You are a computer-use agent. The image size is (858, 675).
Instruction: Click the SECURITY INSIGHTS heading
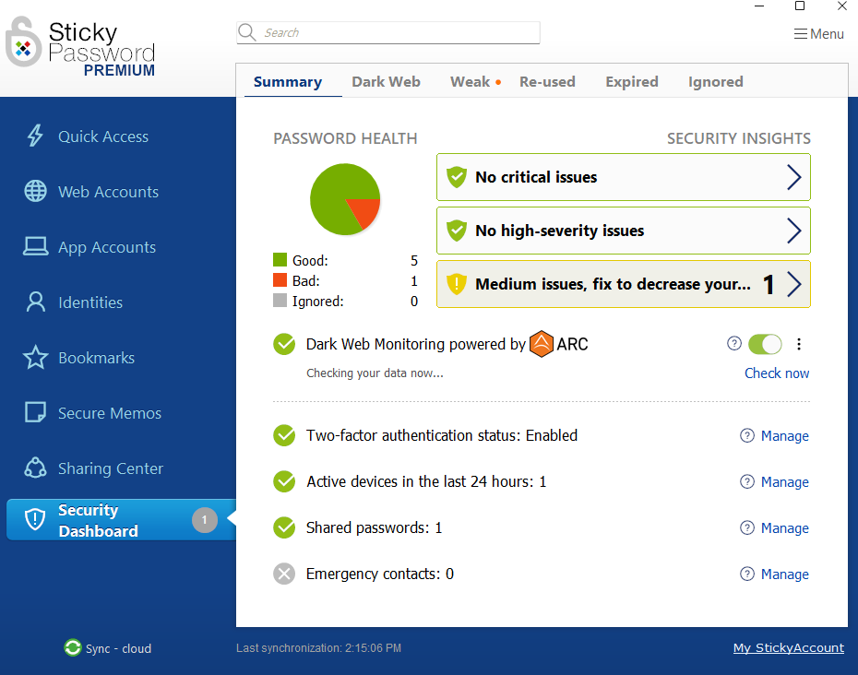739,138
